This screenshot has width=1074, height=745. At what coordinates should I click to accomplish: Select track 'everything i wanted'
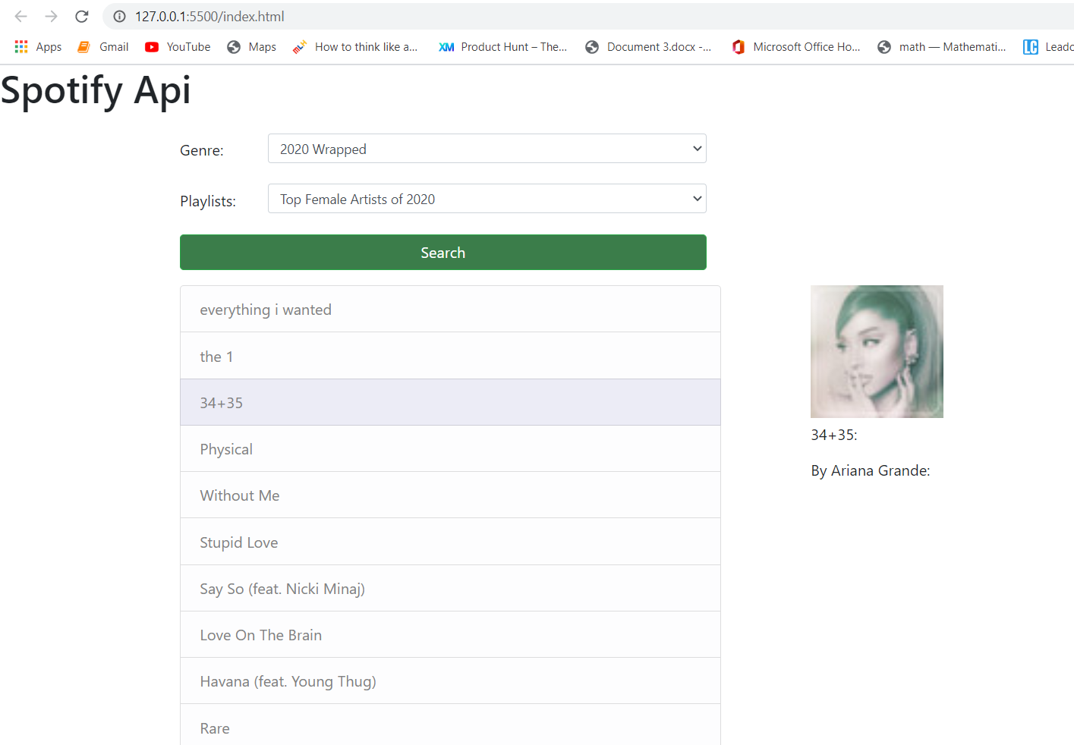coord(450,310)
